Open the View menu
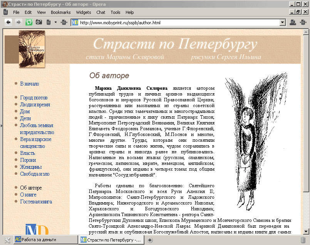 [41, 12]
